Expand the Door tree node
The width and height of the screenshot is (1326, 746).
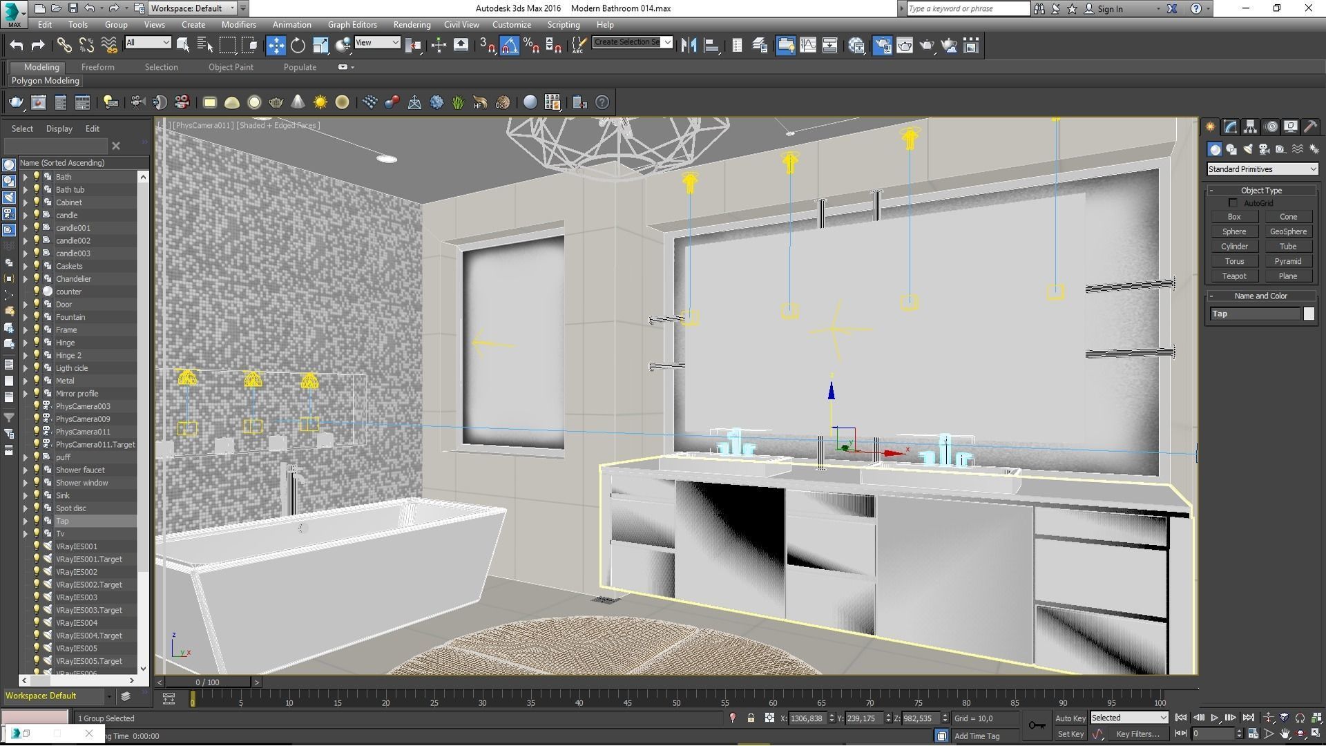(26, 305)
